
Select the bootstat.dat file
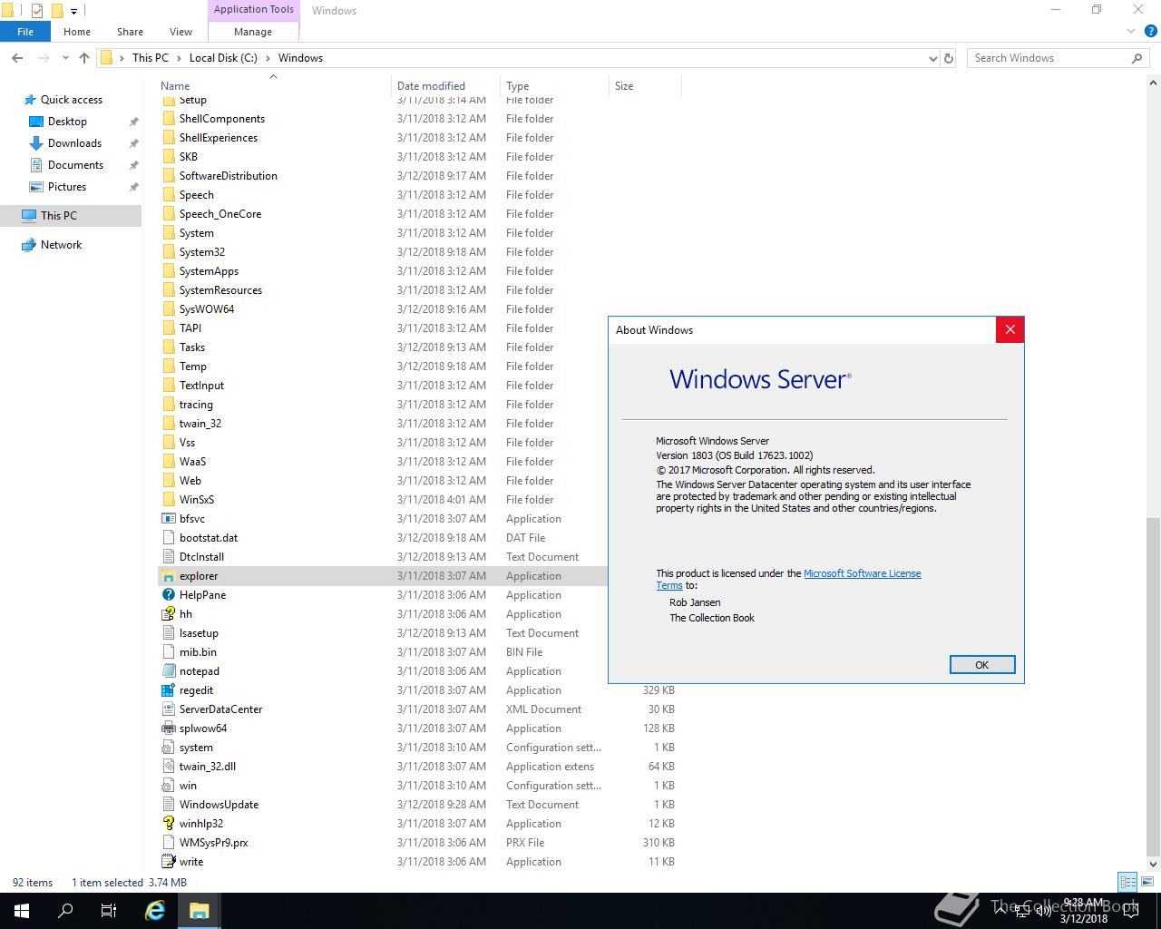209,538
